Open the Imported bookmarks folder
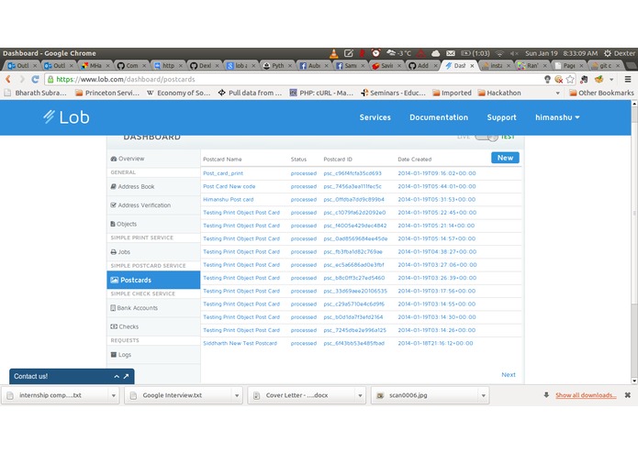The height and width of the screenshot is (453, 638). (x=452, y=93)
